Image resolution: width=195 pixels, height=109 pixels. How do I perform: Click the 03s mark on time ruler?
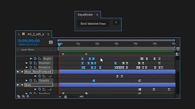(116, 44)
